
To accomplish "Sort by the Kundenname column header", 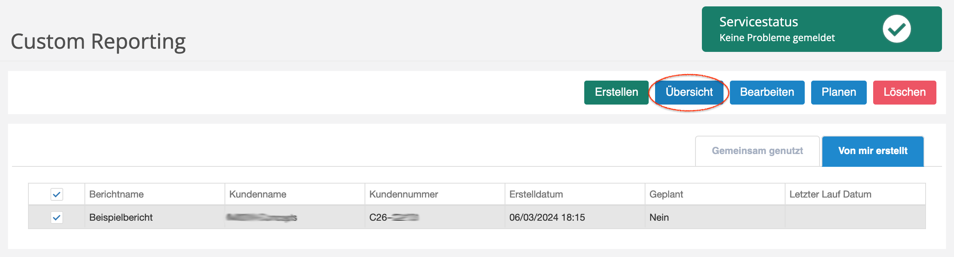I will point(258,194).
